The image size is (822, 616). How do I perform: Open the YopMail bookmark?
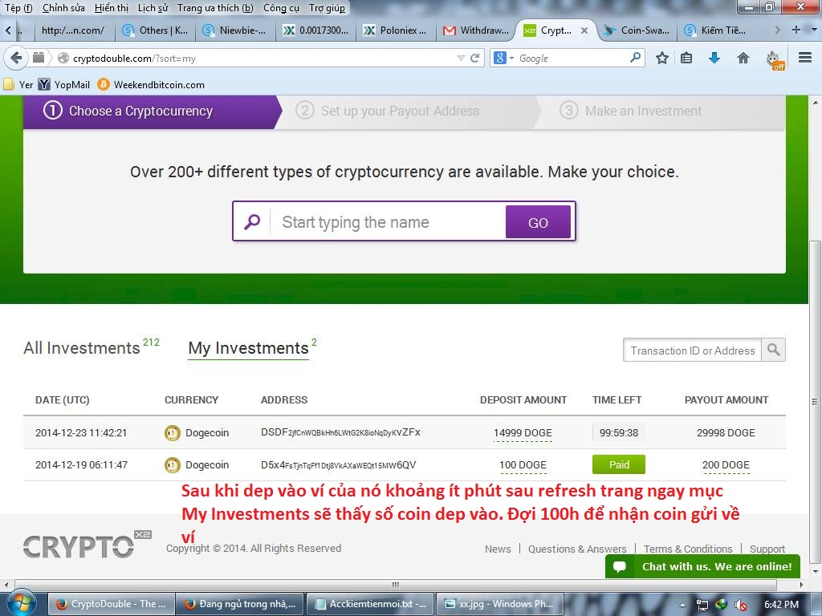[64, 84]
